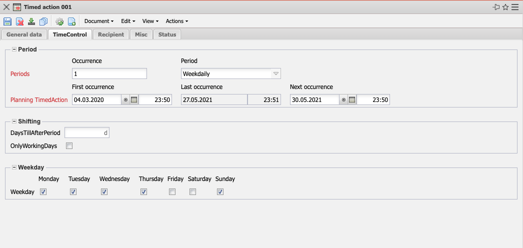
Task: Click the red Periods label
Action: pos(20,74)
